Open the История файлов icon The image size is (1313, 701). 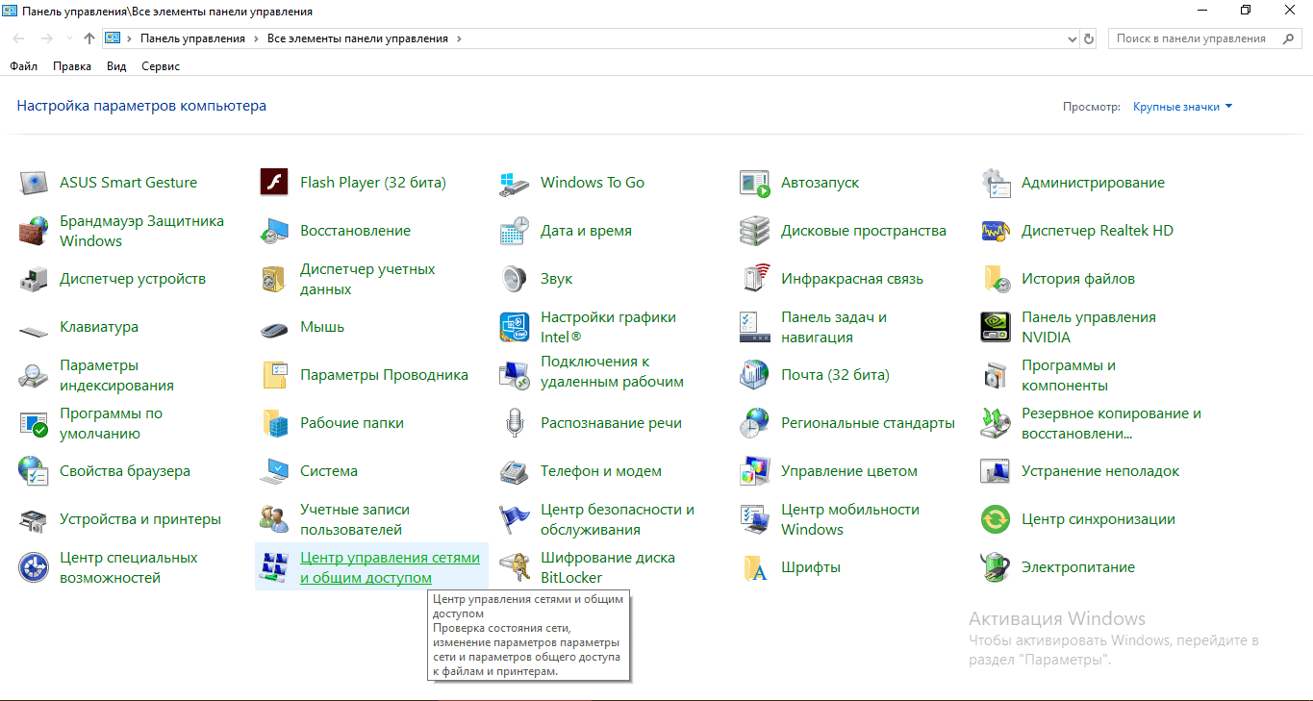997,279
